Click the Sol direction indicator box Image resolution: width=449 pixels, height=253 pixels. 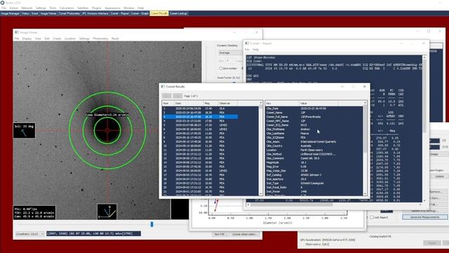(25, 131)
